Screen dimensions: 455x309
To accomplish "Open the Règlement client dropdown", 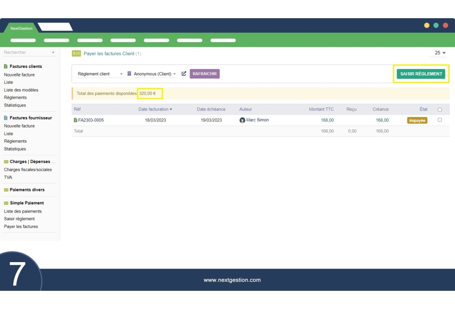I will coord(100,74).
